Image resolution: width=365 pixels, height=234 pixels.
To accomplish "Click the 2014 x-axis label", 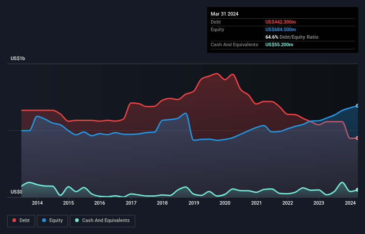I will pyautogui.click(x=37, y=203).
